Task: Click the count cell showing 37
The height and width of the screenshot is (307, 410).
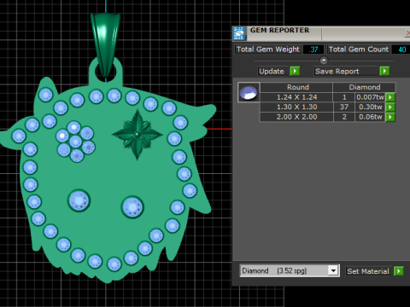Action: [344, 107]
